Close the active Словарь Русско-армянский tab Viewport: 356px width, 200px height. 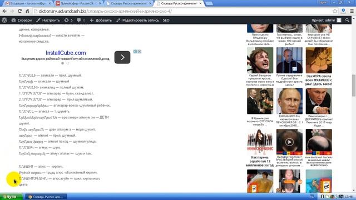click(x=200, y=3)
